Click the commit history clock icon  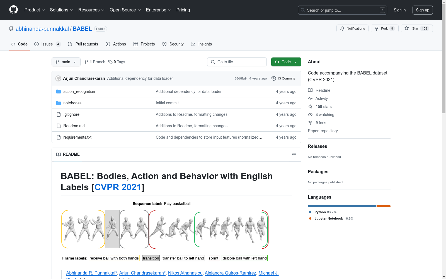point(274,78)
